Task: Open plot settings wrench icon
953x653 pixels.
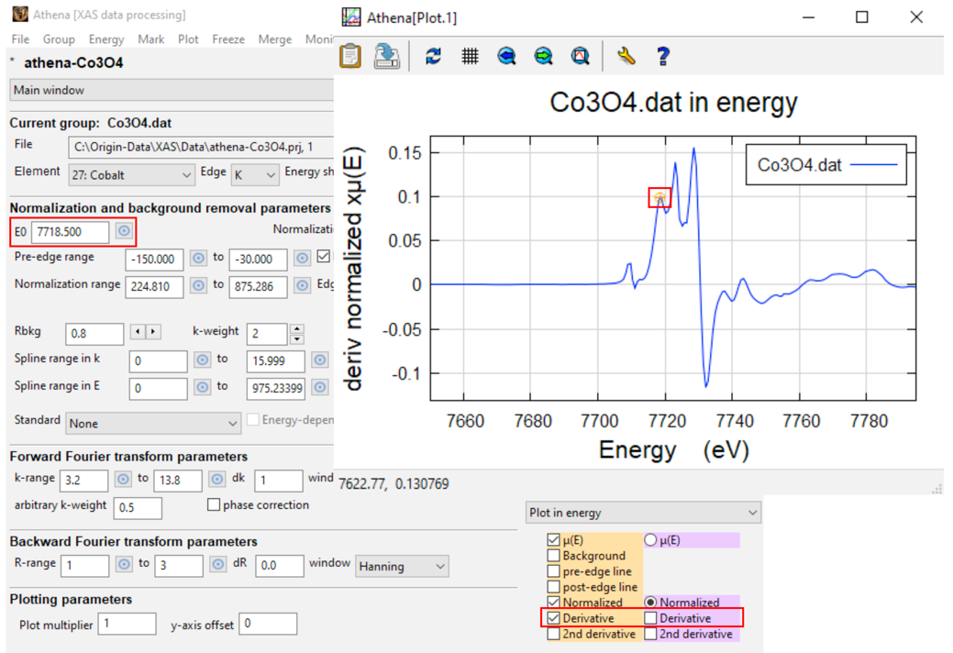Action: click(x=626, y=57)
